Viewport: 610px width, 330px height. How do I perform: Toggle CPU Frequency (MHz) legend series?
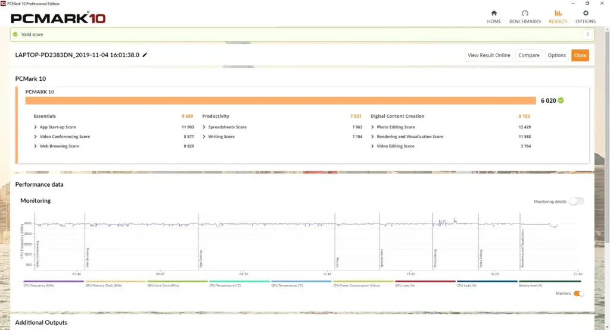tap(53, 284)
